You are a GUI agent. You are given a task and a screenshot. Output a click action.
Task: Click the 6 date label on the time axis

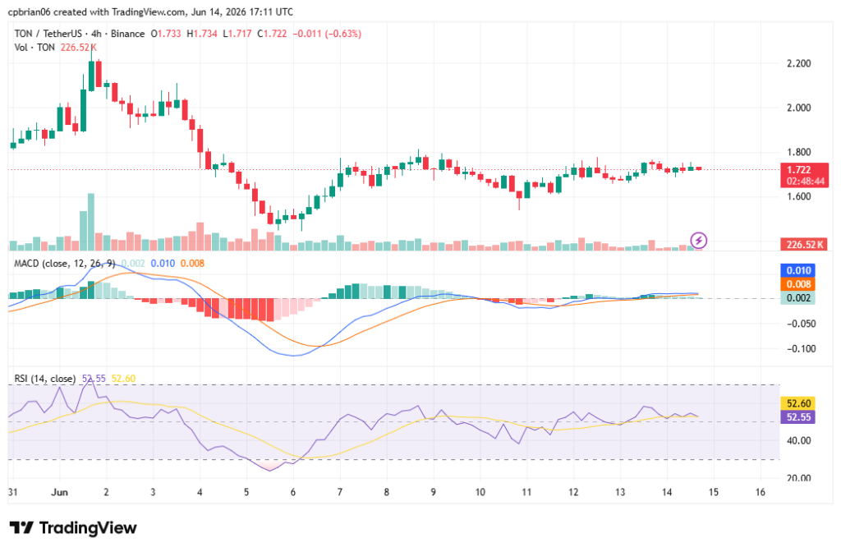[x=293, y=493]
